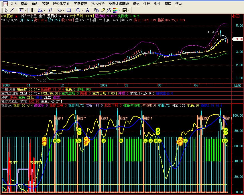The image size is (244, 195).
Task: Pick the trend line drawing tool
Action: 12,10
